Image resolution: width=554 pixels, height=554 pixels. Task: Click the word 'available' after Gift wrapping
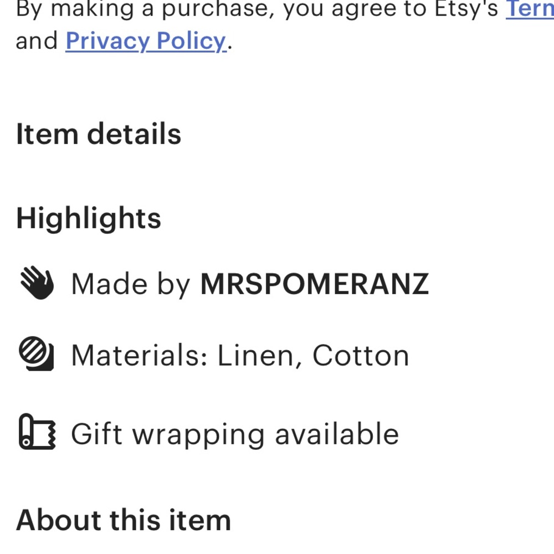tap(337, 434)
